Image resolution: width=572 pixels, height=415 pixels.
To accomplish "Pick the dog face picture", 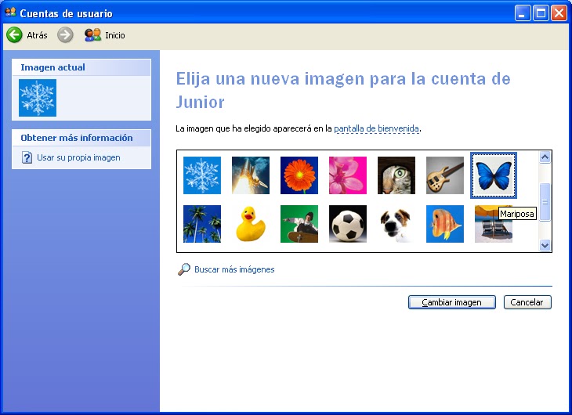I will coord(396,224).
